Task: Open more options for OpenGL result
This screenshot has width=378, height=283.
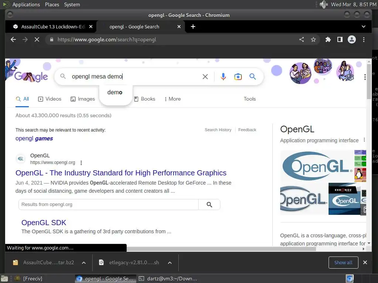Action: pos(81,163)
